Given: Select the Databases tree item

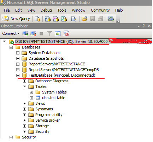Looking at the screenshot, I should [31, 47].
